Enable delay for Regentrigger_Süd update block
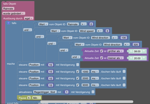The image size is (150, 104). pos(93,92)
